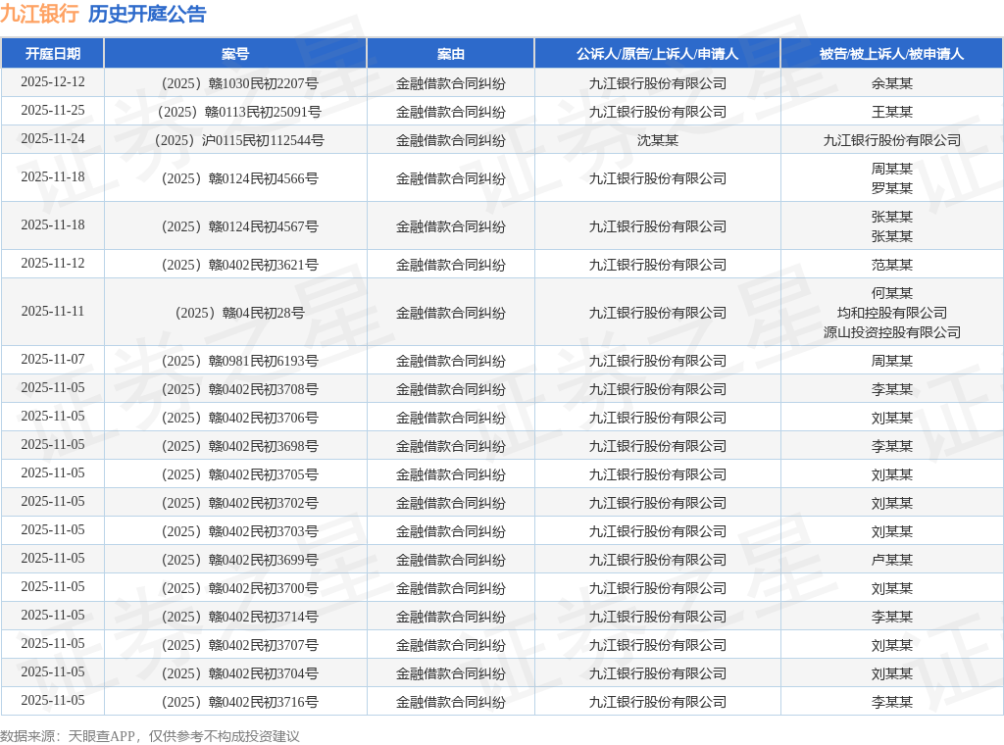Click plaintiff 沈某某
1004x745 pixels.
pos(657,140)
